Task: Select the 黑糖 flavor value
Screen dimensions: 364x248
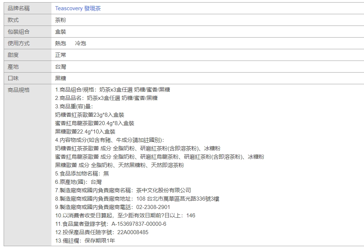Action: [x=60, y=78]
